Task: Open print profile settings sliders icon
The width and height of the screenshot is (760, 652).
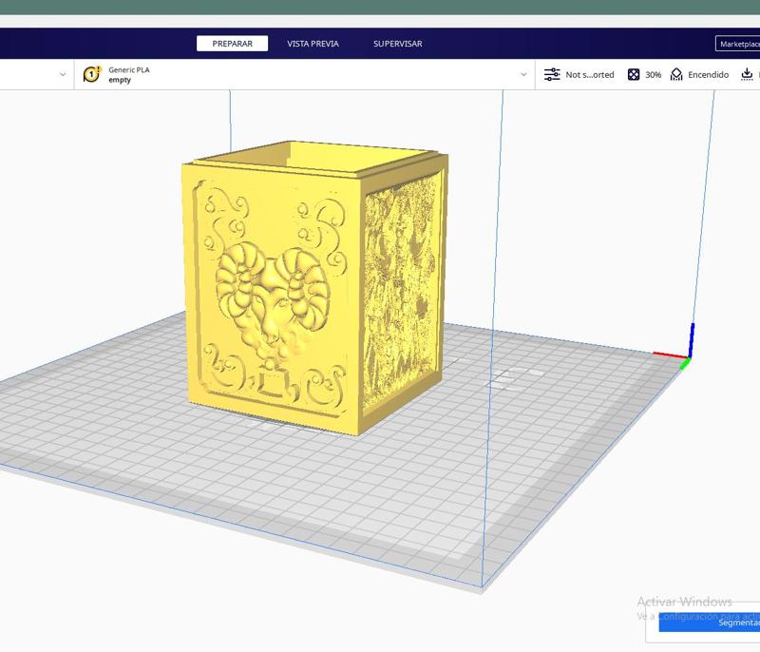Action: [x=552, y=75]
